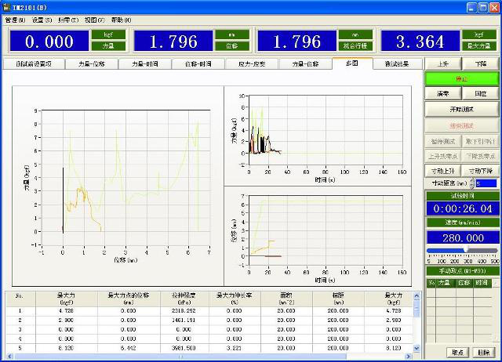Screen dimensions: 502x362
Task: Click the speed slider handle
Action: [466, 248]
